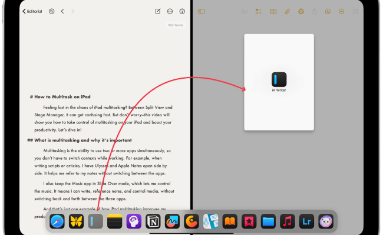Navigate to next sheet with right chevron

[x=72, y=11]
